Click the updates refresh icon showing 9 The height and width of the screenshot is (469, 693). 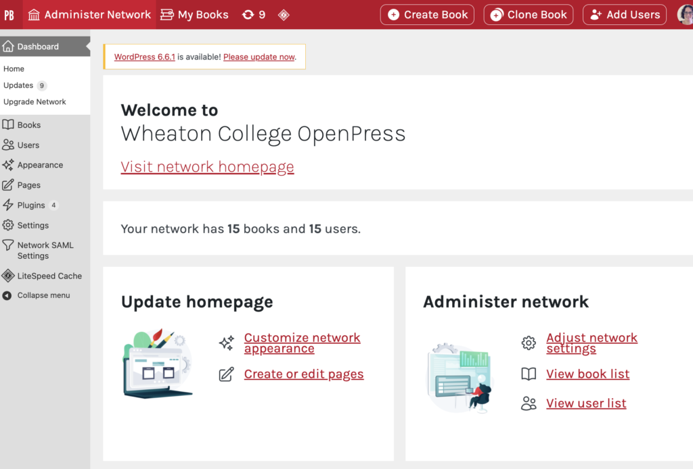(x=249, y=14)
